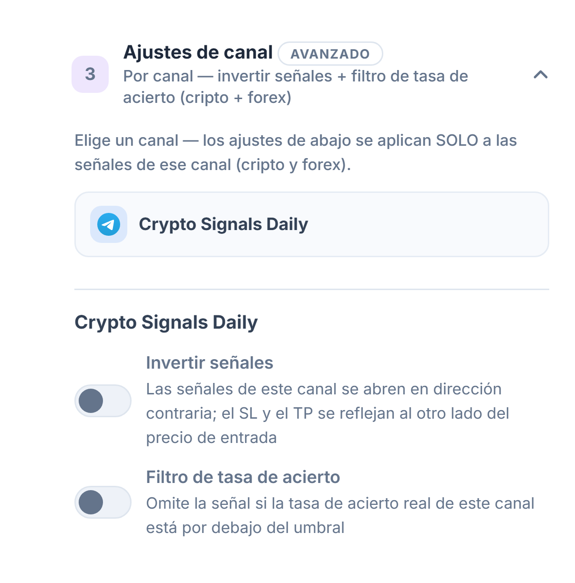Click the Crypto Signals Daily section heading
This screenshot has height=583, width=575.
(x=166, y=322)
